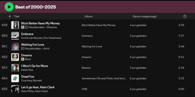Open artist Rihanna

(52, 27)
